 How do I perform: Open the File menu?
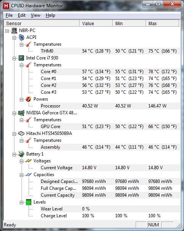9,15
